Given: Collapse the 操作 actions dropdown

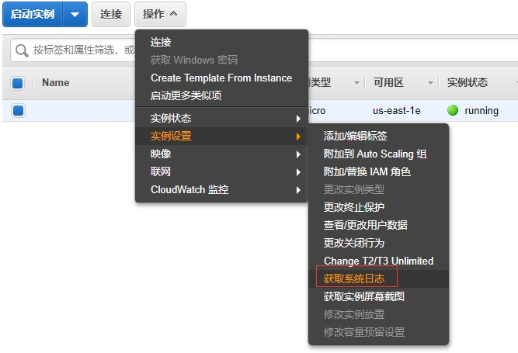Looking at the screenshot, I should (x=160, y=14).
